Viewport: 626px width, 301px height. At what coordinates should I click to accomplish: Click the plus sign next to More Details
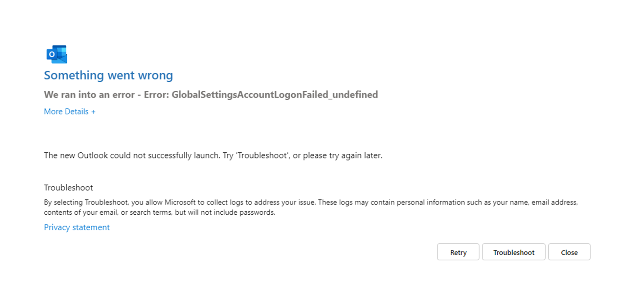(x=93, y=111)
